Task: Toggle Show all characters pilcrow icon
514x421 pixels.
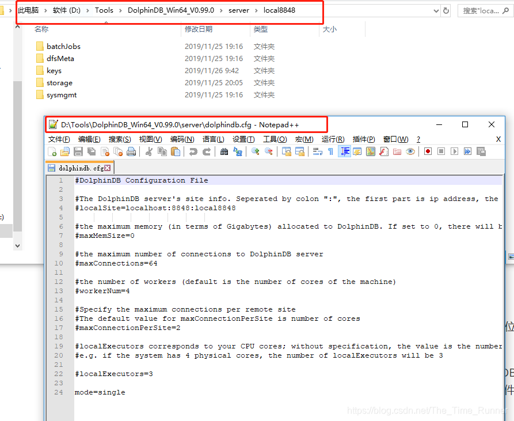Action: 330,151
